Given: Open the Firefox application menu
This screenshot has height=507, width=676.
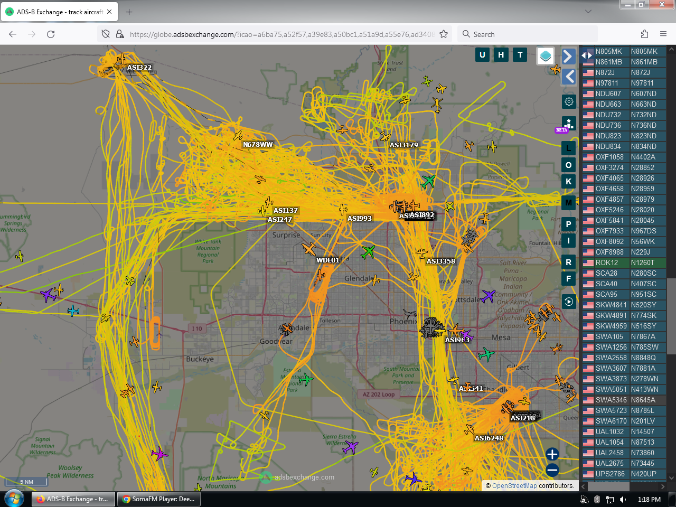Looking at the screenshot, I should click(663, 34).
